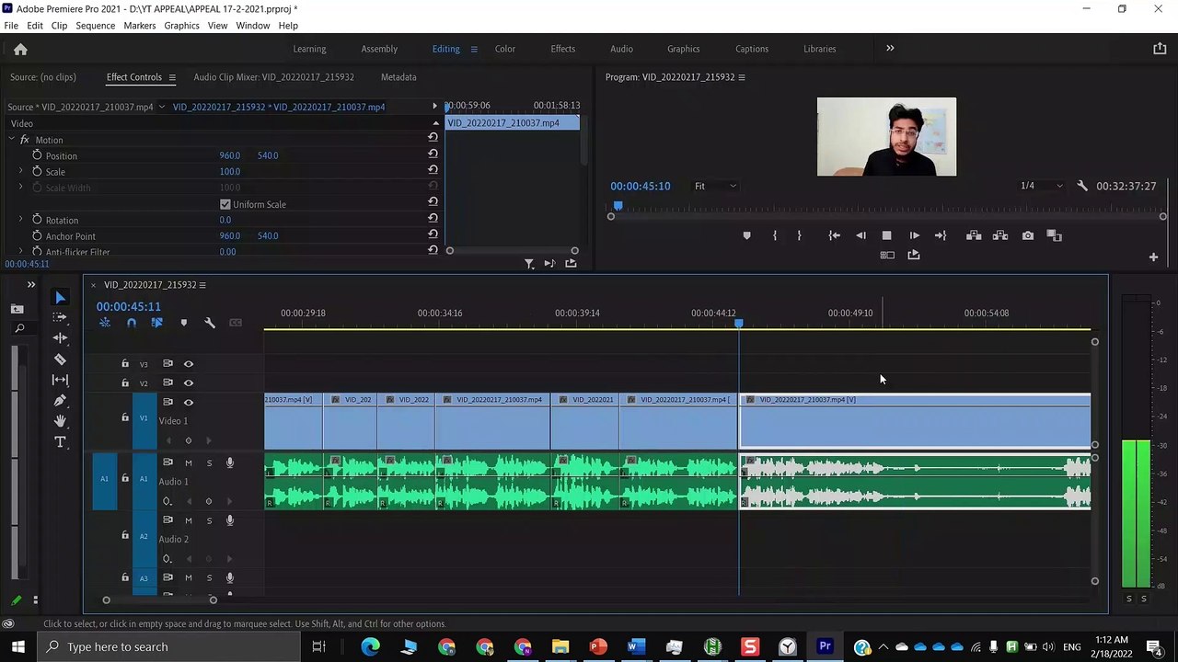Click the Position X value 960.0
Image resolution: width=1178 pixels, height=662 pixels.
230,155
